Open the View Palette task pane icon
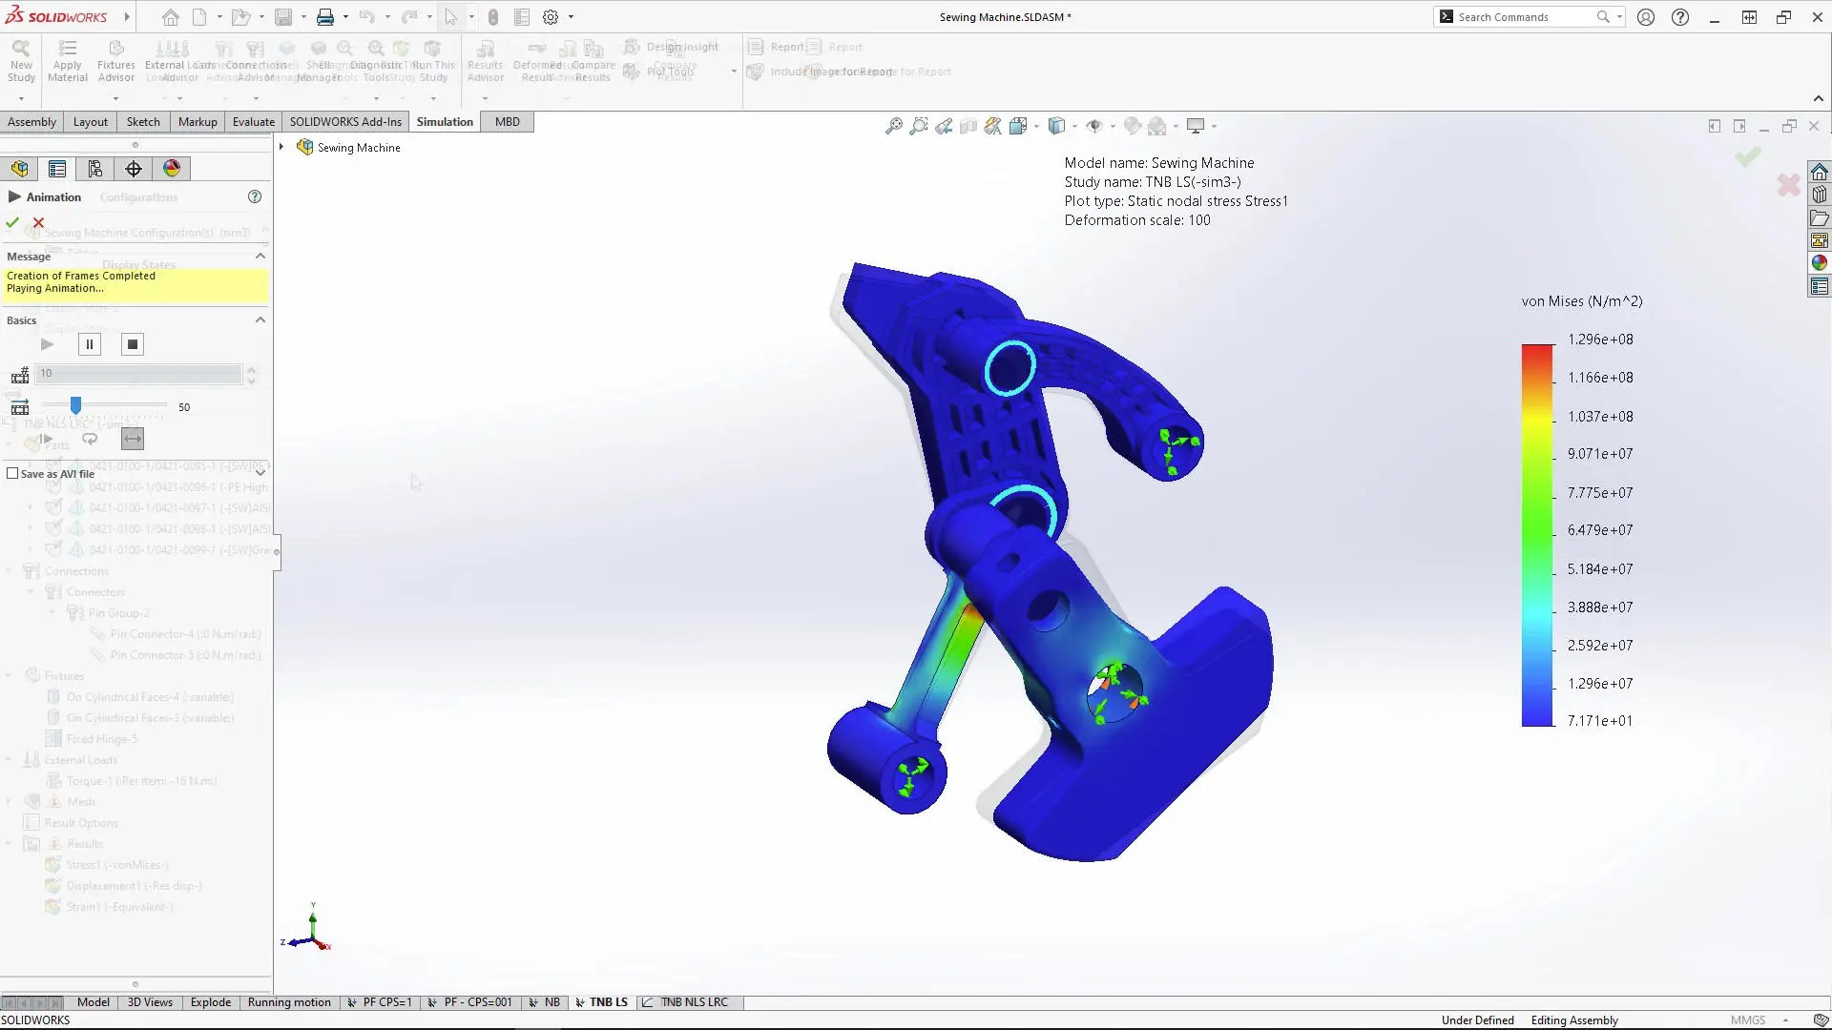The width and height of the screenshot is (1832, 1030). (1820, 240)
